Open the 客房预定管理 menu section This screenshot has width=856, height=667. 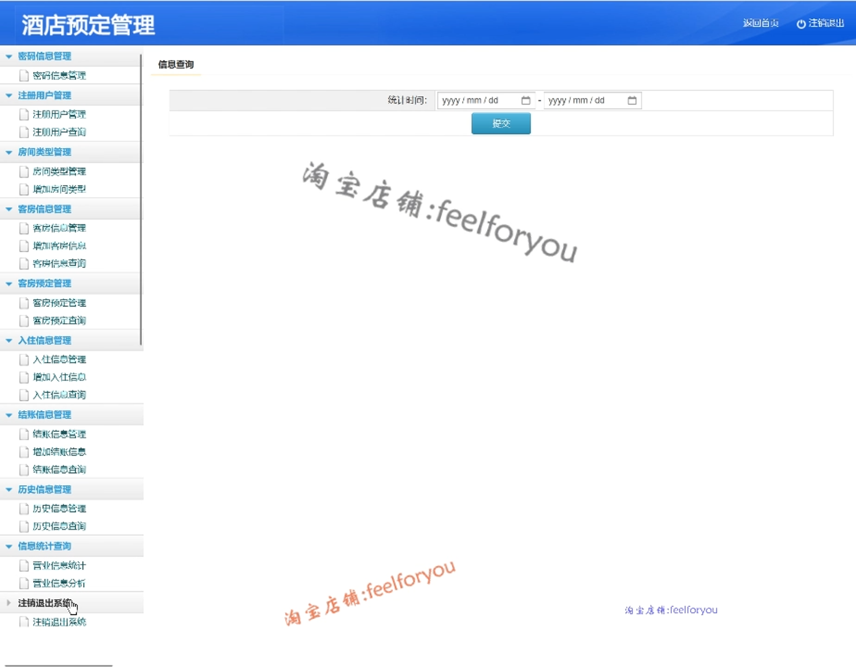coord(44,284)
